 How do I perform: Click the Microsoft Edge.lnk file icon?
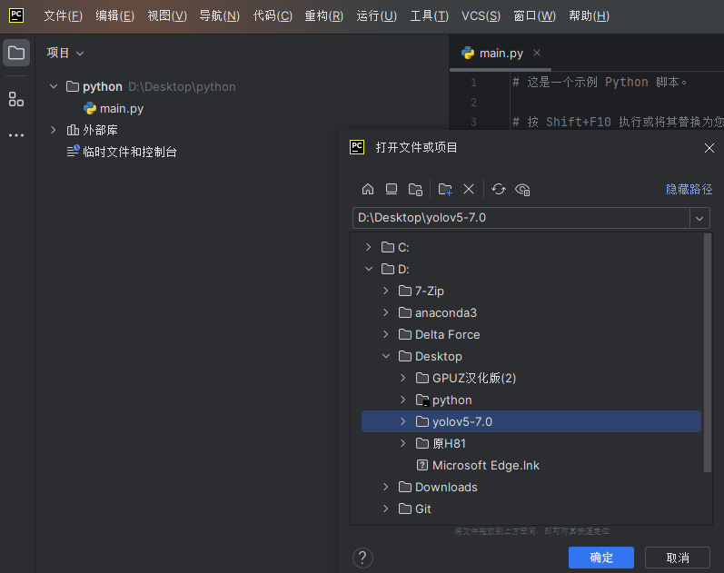(422, 465)
